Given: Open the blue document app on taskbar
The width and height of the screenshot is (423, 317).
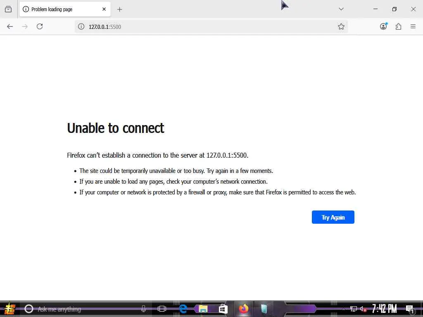Looking at the screenshot, I should [x=264, y=309].
